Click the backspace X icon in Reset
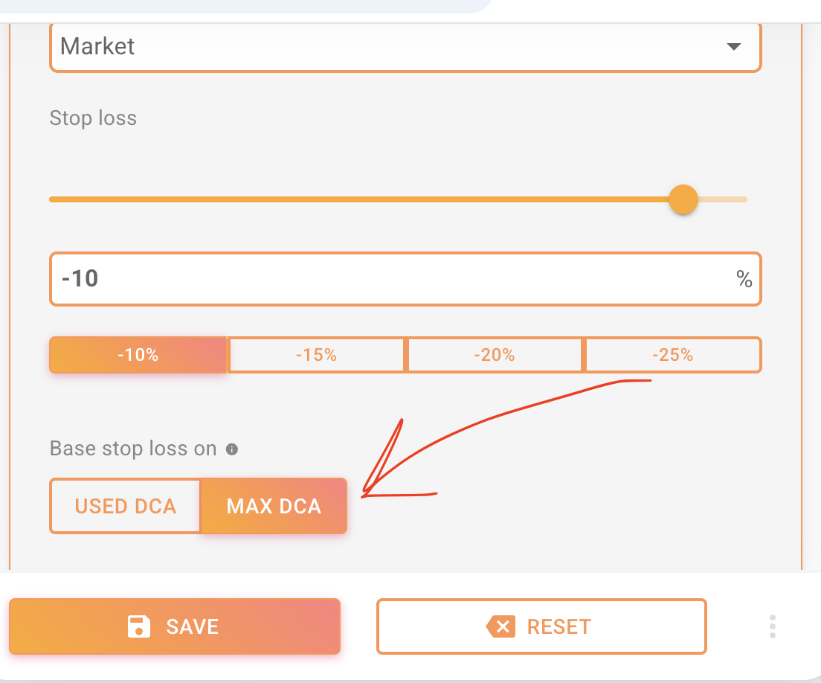Screen dimensions: 821x683 [501, 626]
